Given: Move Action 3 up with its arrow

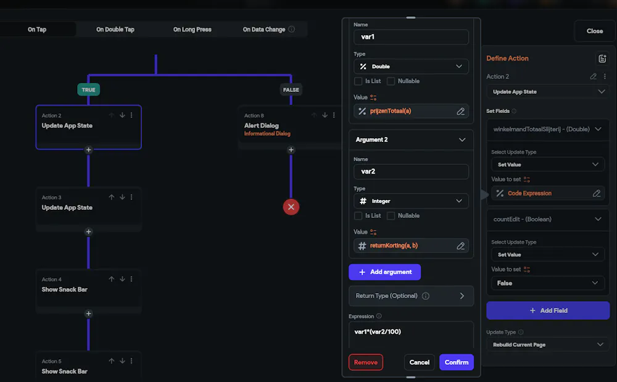Looking at the screenshot, I should (112, 197).
